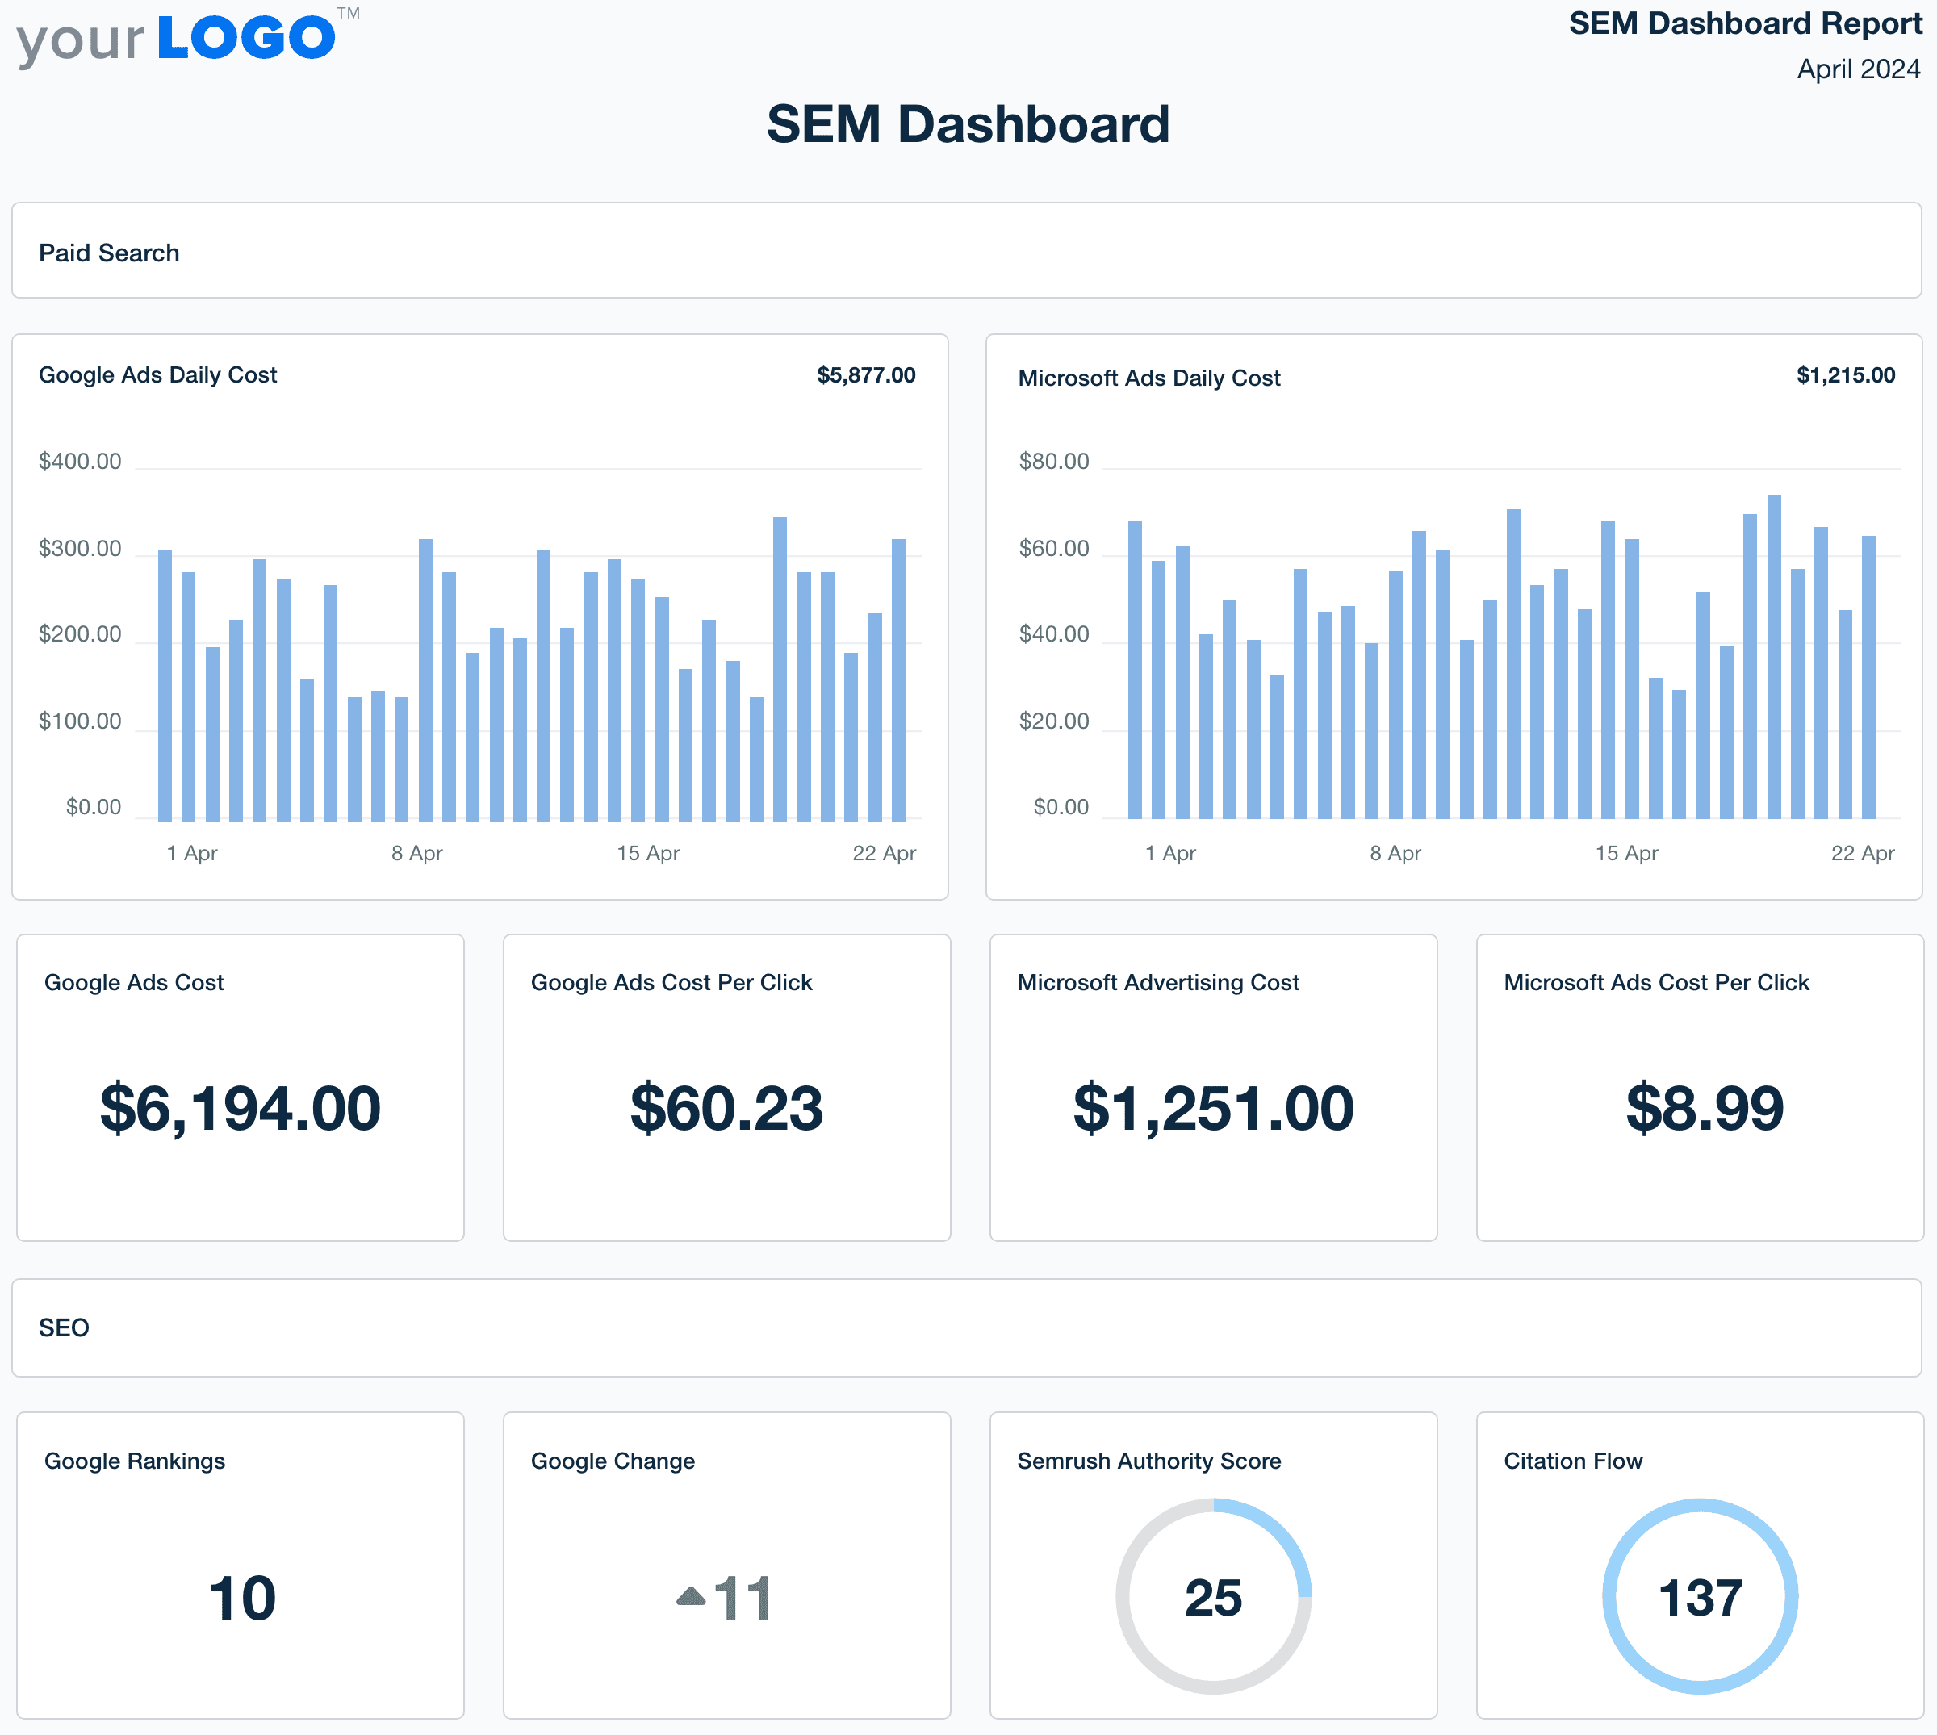Collapse the Paid Search section
The image size is (1937, 1735).
pyautogui.click(x=110, y=252)
